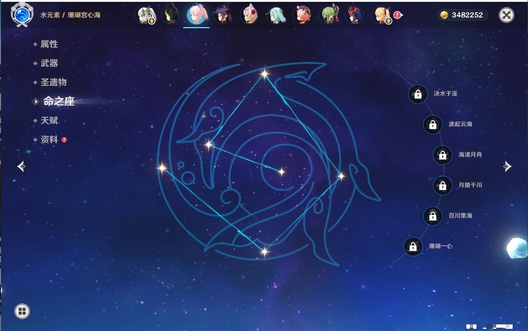Select the teal-haired Faruzan avatar

(x=276, y=15)
